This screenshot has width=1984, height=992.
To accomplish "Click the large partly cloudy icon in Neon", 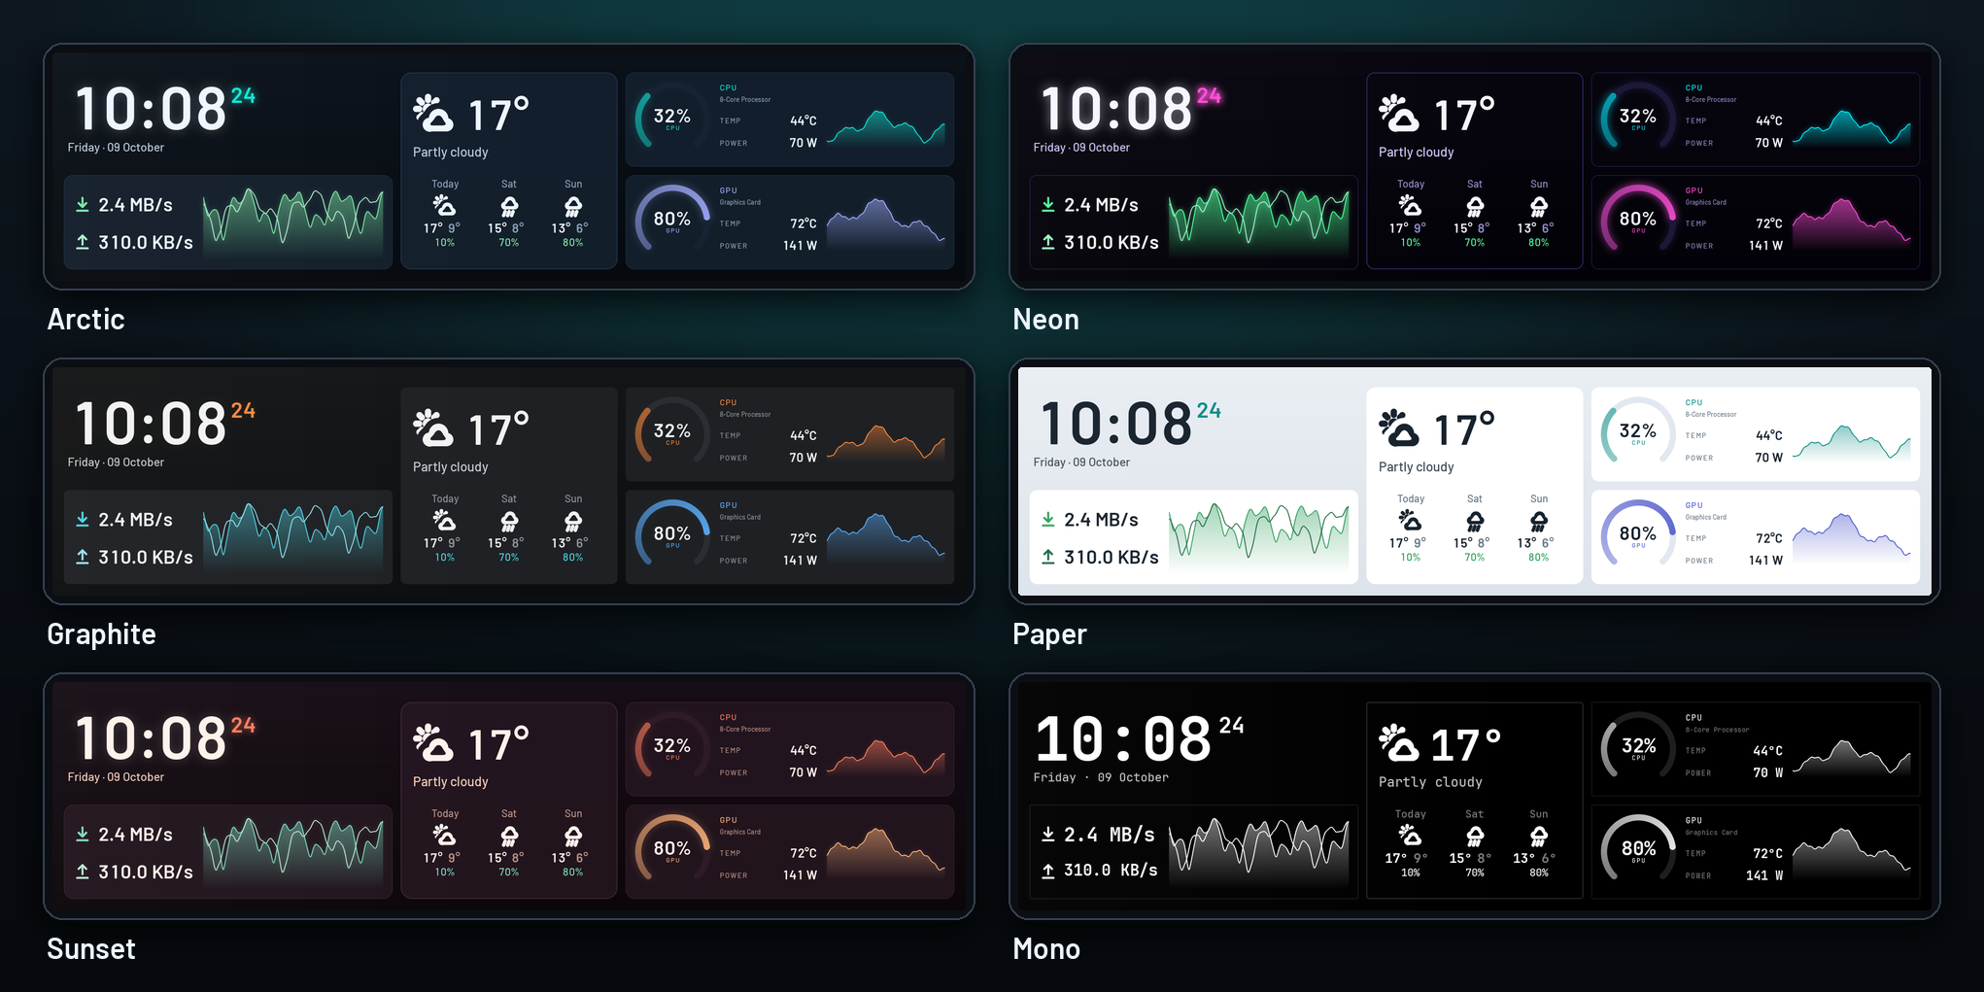I will click(x=1399, y=113).
